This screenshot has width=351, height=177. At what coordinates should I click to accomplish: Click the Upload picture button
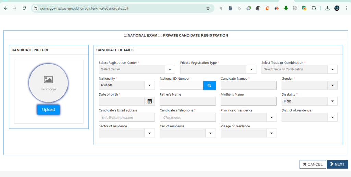48,110
